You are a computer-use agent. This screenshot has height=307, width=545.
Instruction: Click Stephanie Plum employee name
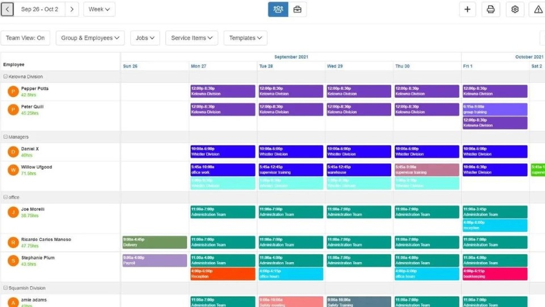38,258
